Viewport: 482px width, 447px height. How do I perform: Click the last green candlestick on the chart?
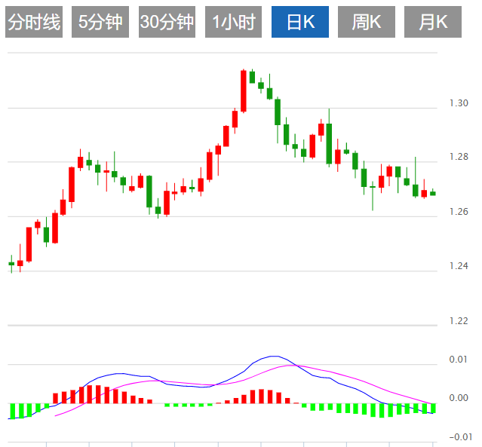[x=433, y=193]
